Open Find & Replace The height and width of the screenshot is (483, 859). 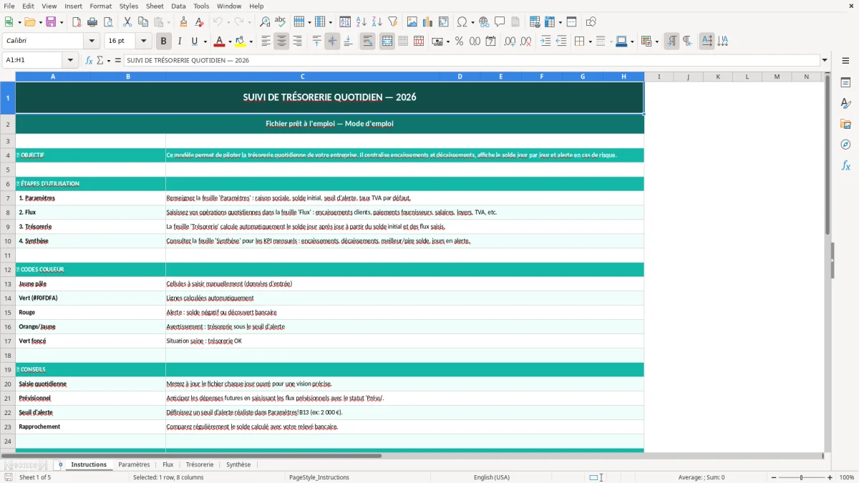pos(265,22)
